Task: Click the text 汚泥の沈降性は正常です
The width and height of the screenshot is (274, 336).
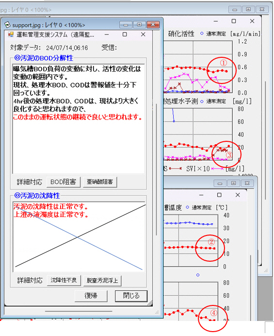Action: point(51,206)
